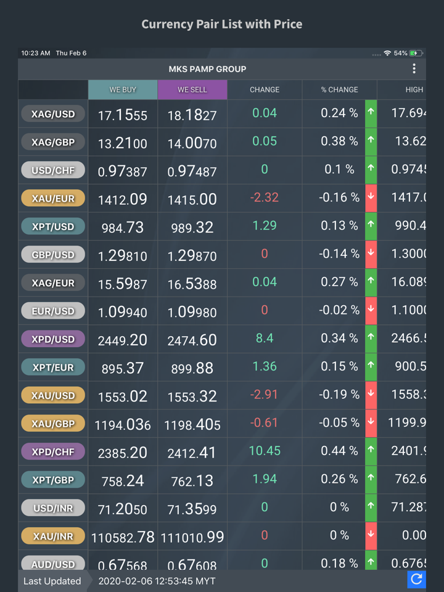Check the battery icon in status bar
Image resolution: width=444 pixels, height=592 pixels.
click(x=416, y=54)
